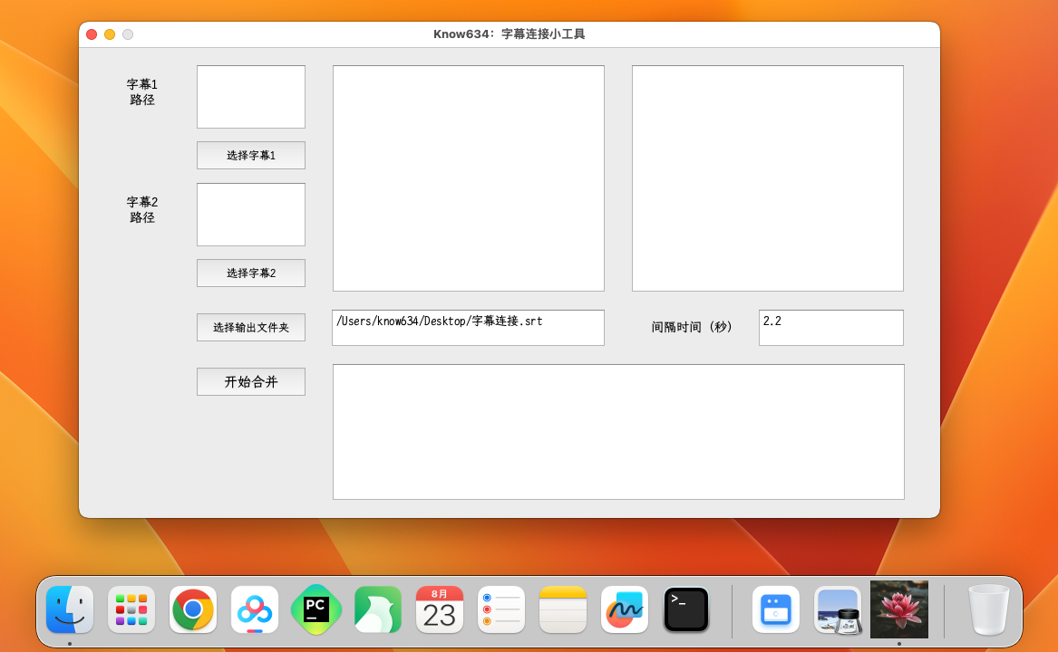Launch Google Chrome from the dock
The image size is (1058, 652).
coord(193,609)
